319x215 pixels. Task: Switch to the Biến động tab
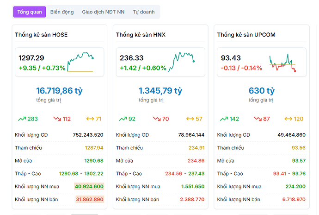(x=62, y=12)
